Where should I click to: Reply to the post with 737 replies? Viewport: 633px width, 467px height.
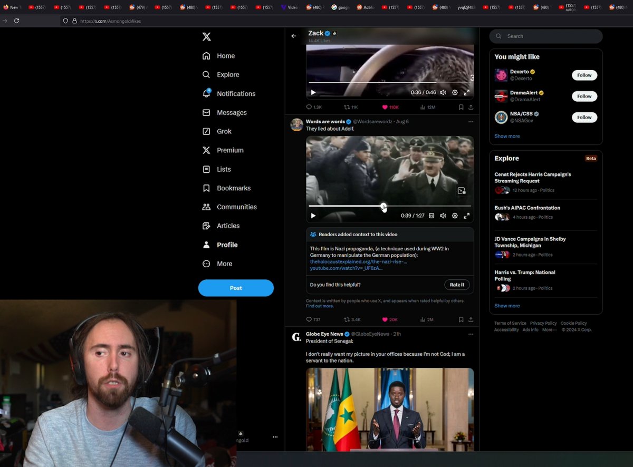[313, 319]
